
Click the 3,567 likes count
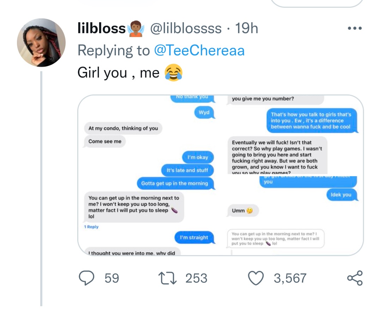(x=290, y=278)
